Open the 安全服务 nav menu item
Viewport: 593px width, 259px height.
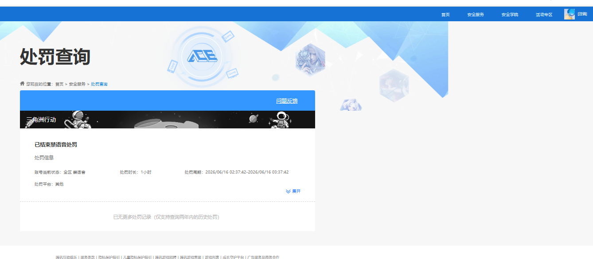(x=476, y=15)
